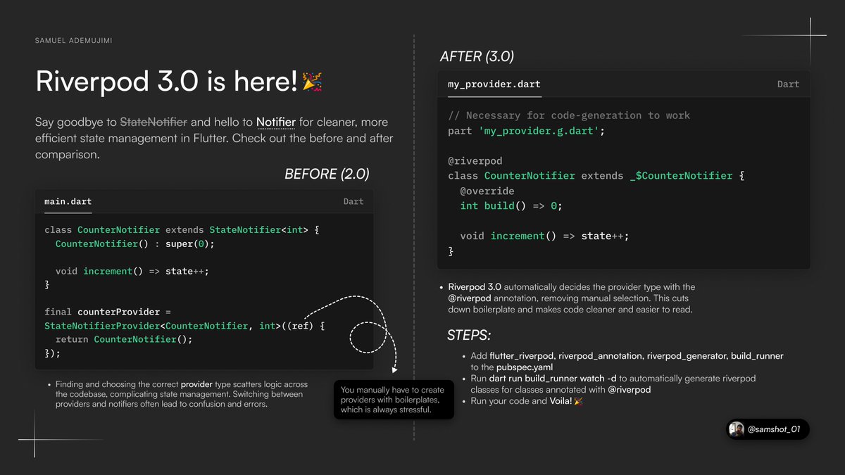Click the SAMUEL ADEMUJIMI author name
This screenshot has height=475, width=845.
tap(73, 40)
